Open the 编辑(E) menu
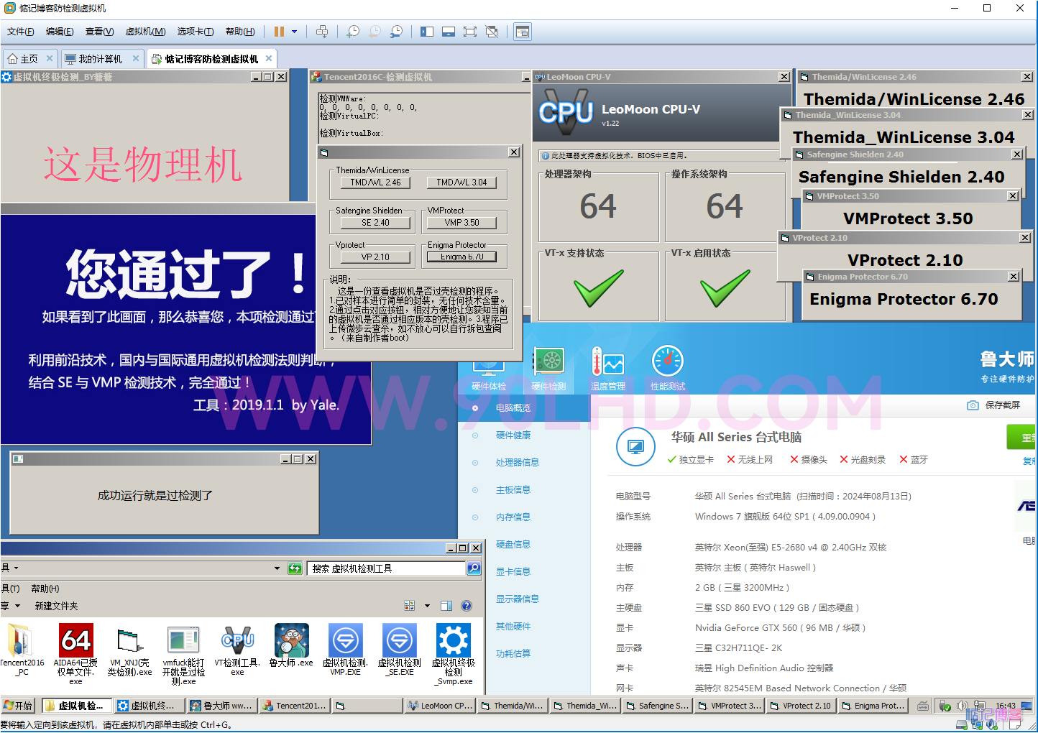The image size is (1038, 733). (60, 32)
